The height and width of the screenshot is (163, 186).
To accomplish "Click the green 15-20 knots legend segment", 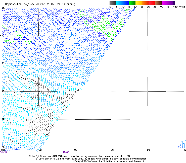I will [x=132, y=3].
